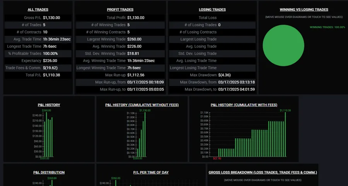Click the P&L DISTRIBUTION chart title

[x=49, y=172]
